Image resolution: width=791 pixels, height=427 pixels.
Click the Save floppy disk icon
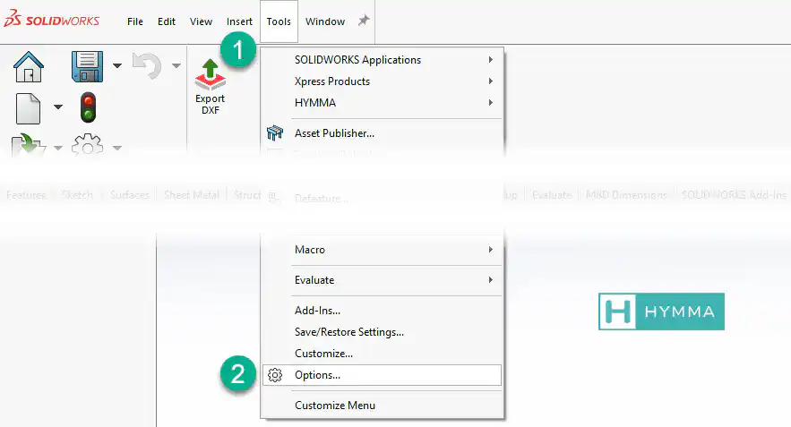tap(87, 66)
